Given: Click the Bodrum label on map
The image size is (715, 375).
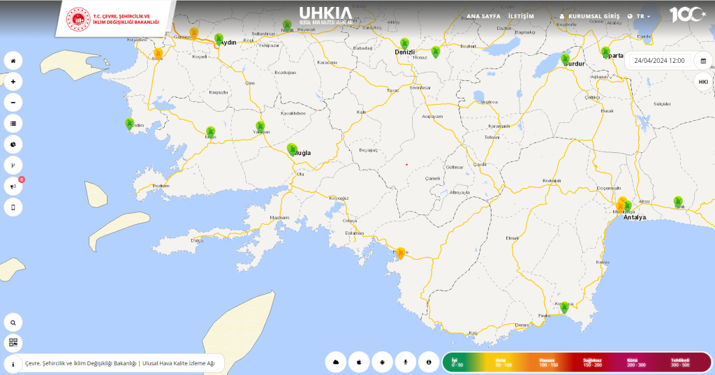Looking at the screenshot, I should click(161, 186).
